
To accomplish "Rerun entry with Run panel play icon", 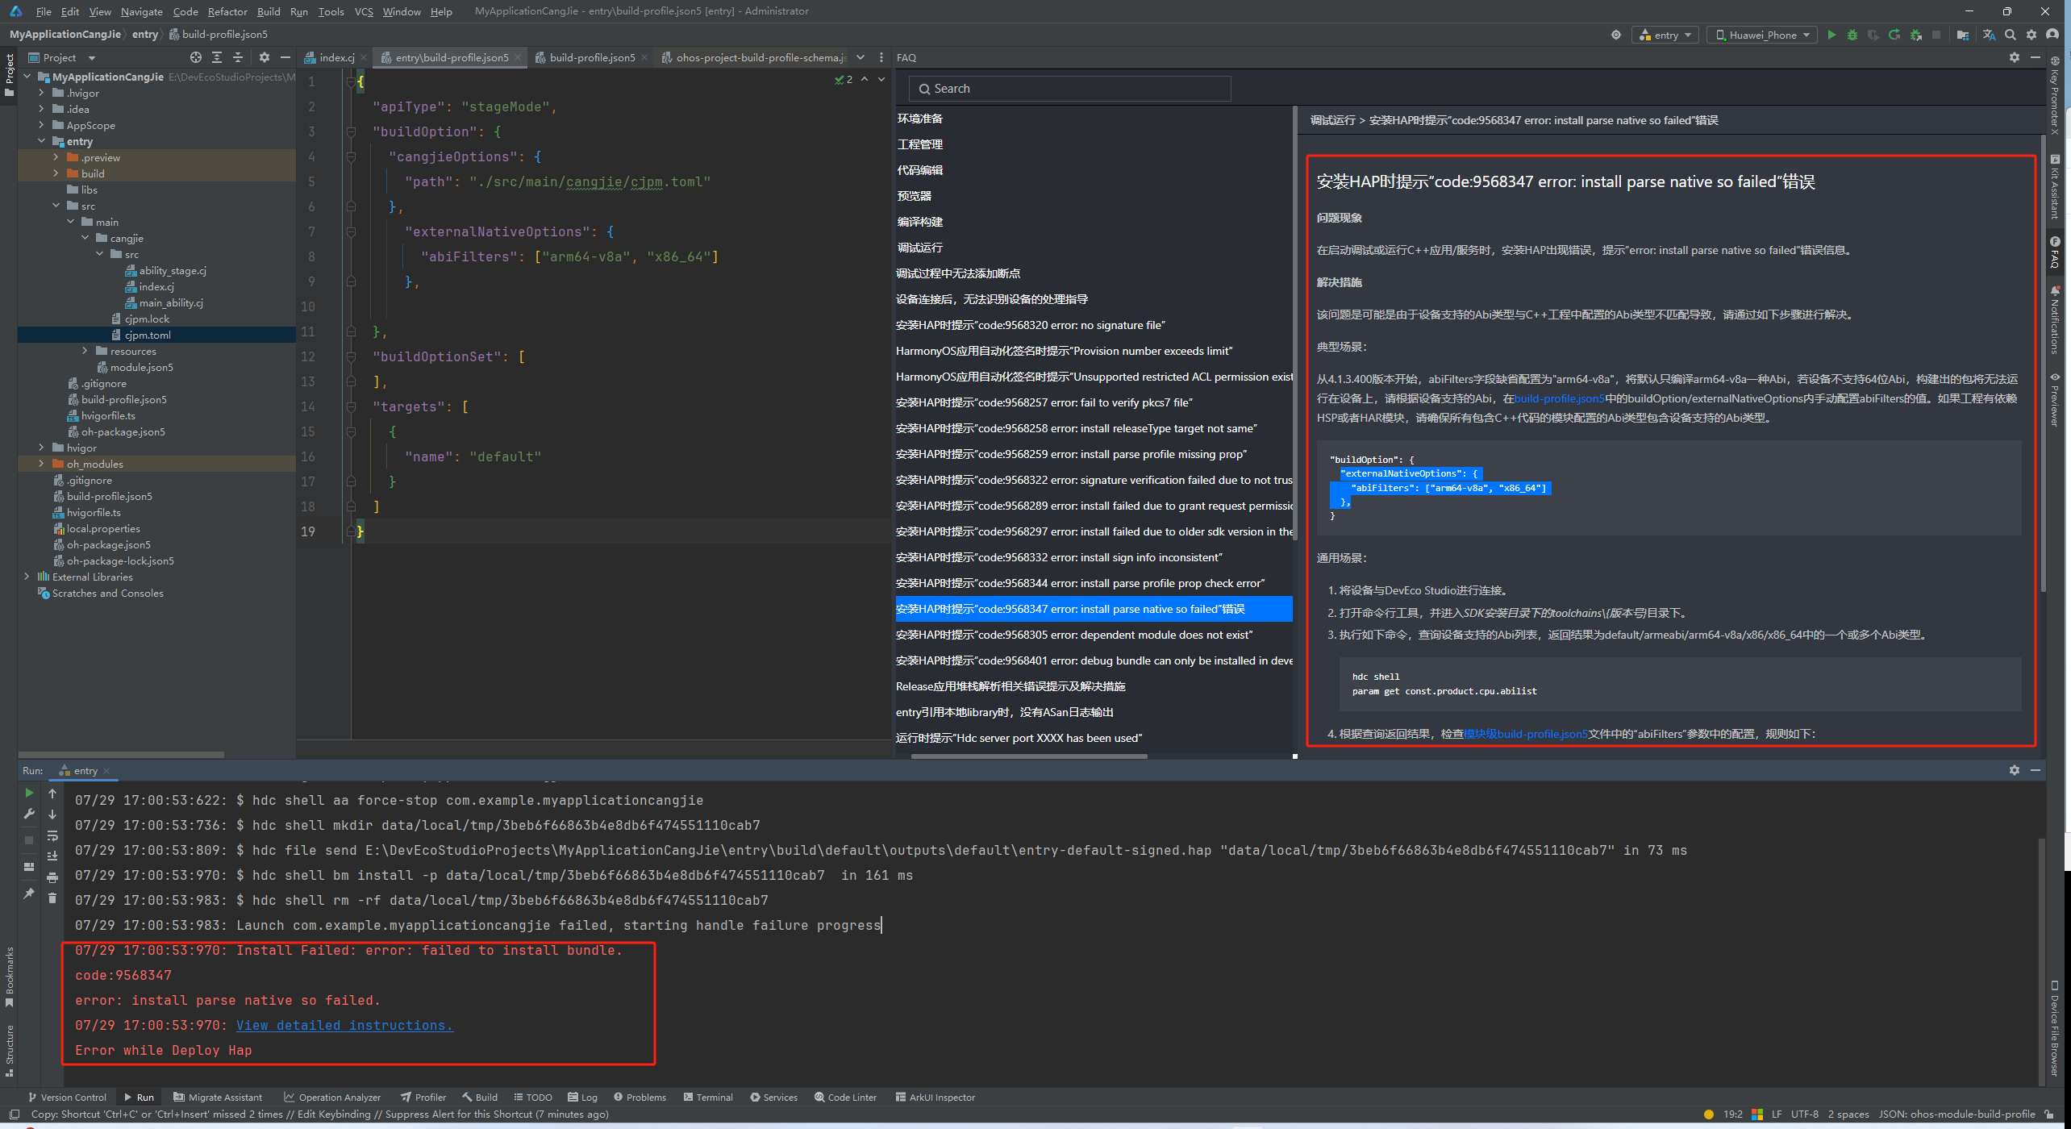I will pos(29,794).
